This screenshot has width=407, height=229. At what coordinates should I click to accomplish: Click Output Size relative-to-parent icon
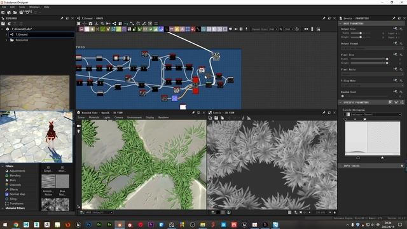point(395,29)
